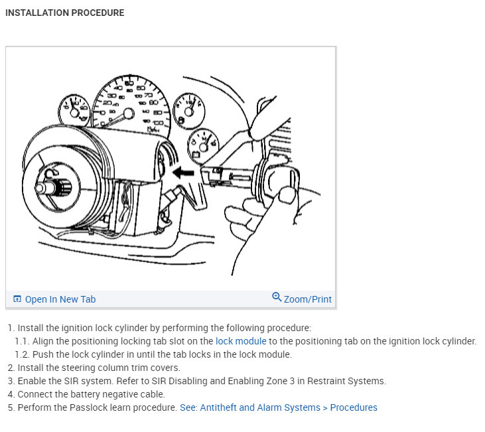Click the INSTALLATION PROCEDURE heading
Image resolution: width=485 pixels, height=432 pixels.
64,13
